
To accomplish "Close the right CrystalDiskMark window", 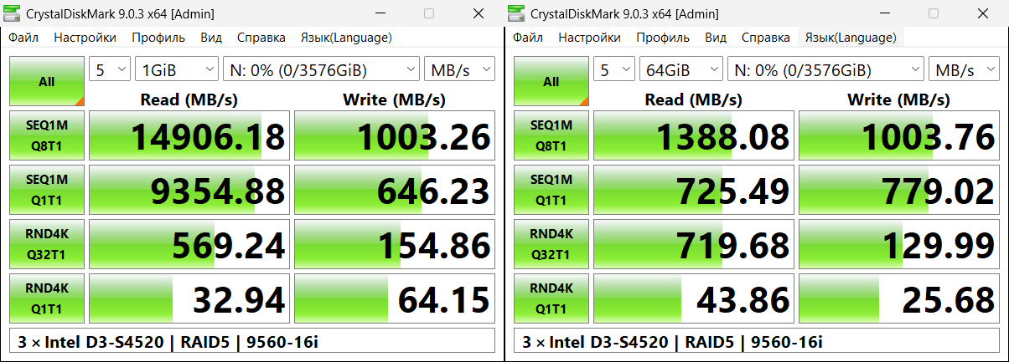I will coord(982,14).
